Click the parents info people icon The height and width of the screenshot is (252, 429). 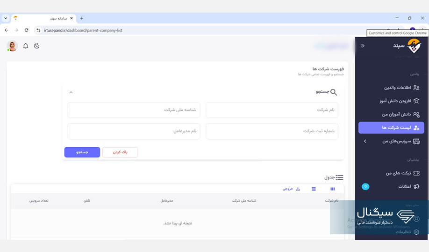[x=416, y=88]
